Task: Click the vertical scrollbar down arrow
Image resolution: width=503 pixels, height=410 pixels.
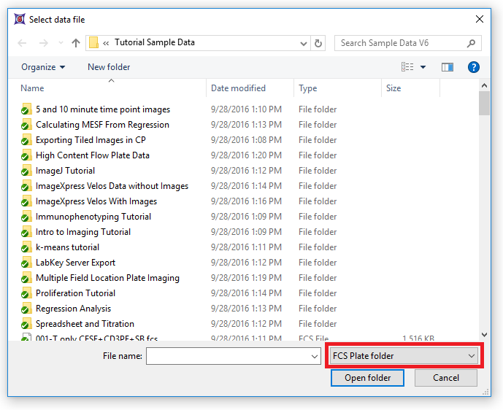Action: click(484, 333)
